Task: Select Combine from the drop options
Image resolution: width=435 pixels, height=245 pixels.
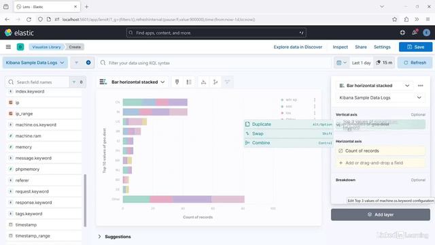Action: tap(288, 143)
